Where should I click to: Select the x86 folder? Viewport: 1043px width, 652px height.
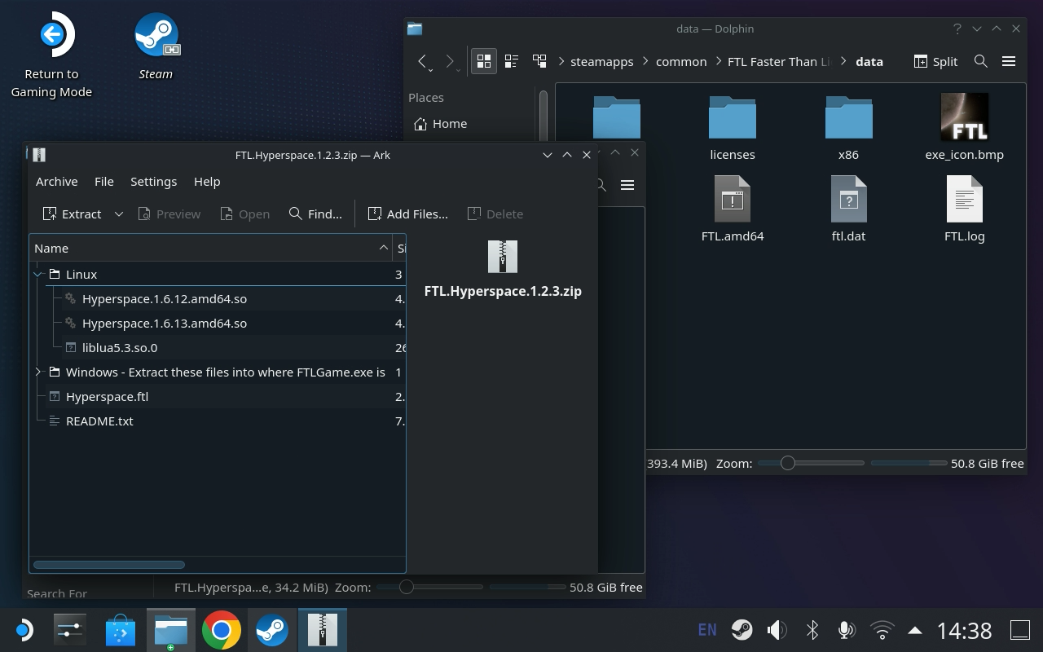click(848, 129)
